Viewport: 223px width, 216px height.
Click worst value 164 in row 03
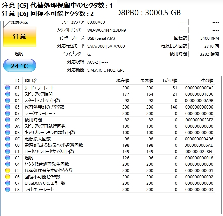click(x=150, y=94)
